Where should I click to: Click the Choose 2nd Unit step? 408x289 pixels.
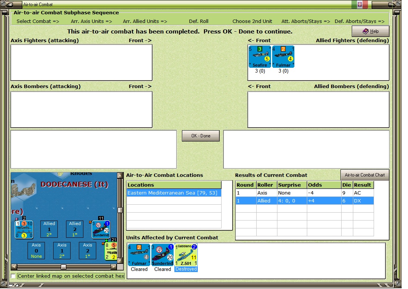252,21
